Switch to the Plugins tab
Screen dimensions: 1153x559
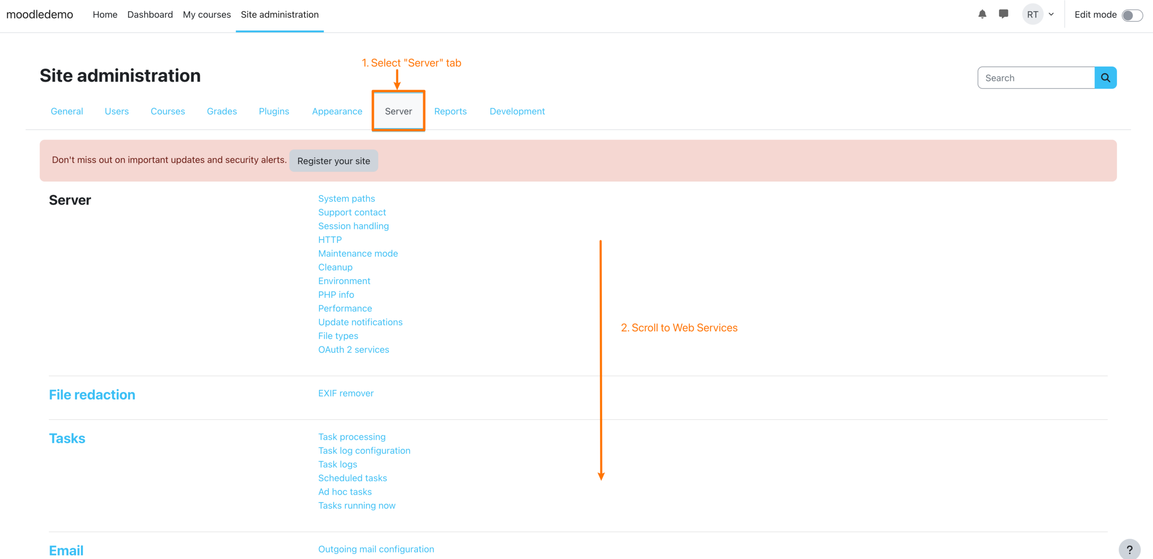(274, 111)
